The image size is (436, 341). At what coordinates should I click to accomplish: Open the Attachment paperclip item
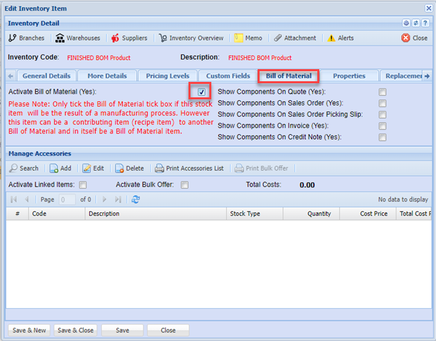(x=294, y=38)
